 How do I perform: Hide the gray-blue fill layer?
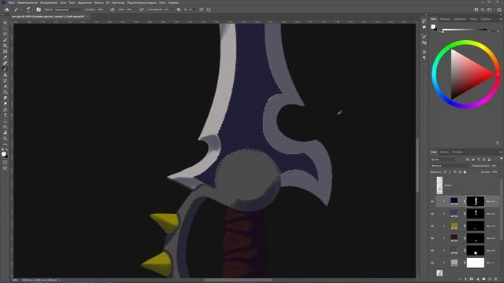point(432,214)
